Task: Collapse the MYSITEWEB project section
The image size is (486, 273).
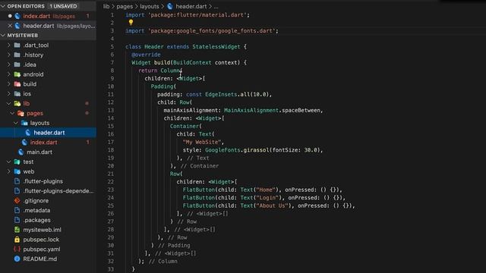Action: 3,36
